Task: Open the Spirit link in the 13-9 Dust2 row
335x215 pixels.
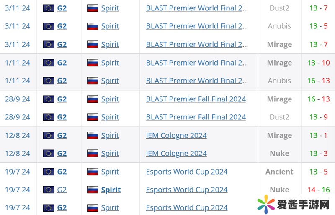Action: coord(110,117)
